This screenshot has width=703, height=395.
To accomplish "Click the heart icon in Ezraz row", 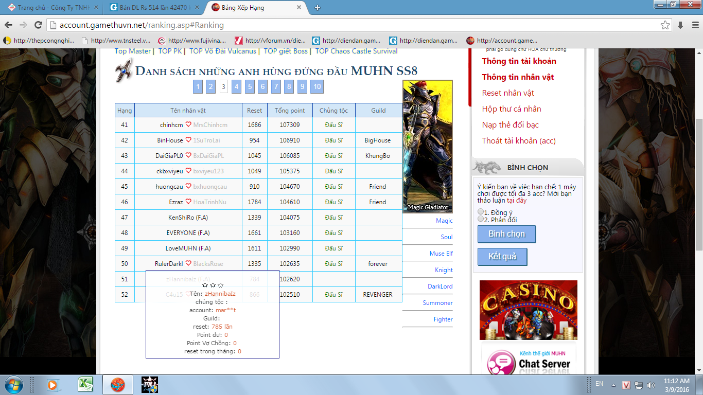I will (x=188, y=202).
